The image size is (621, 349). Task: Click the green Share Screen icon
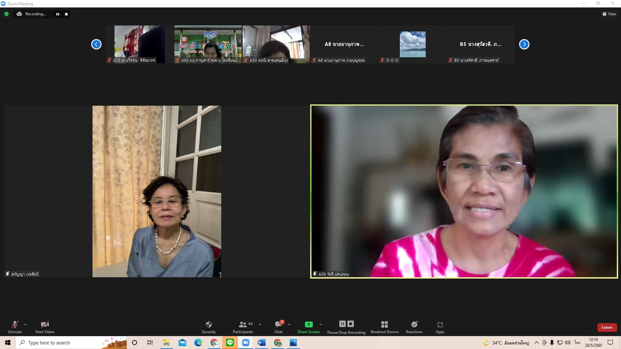309,324
